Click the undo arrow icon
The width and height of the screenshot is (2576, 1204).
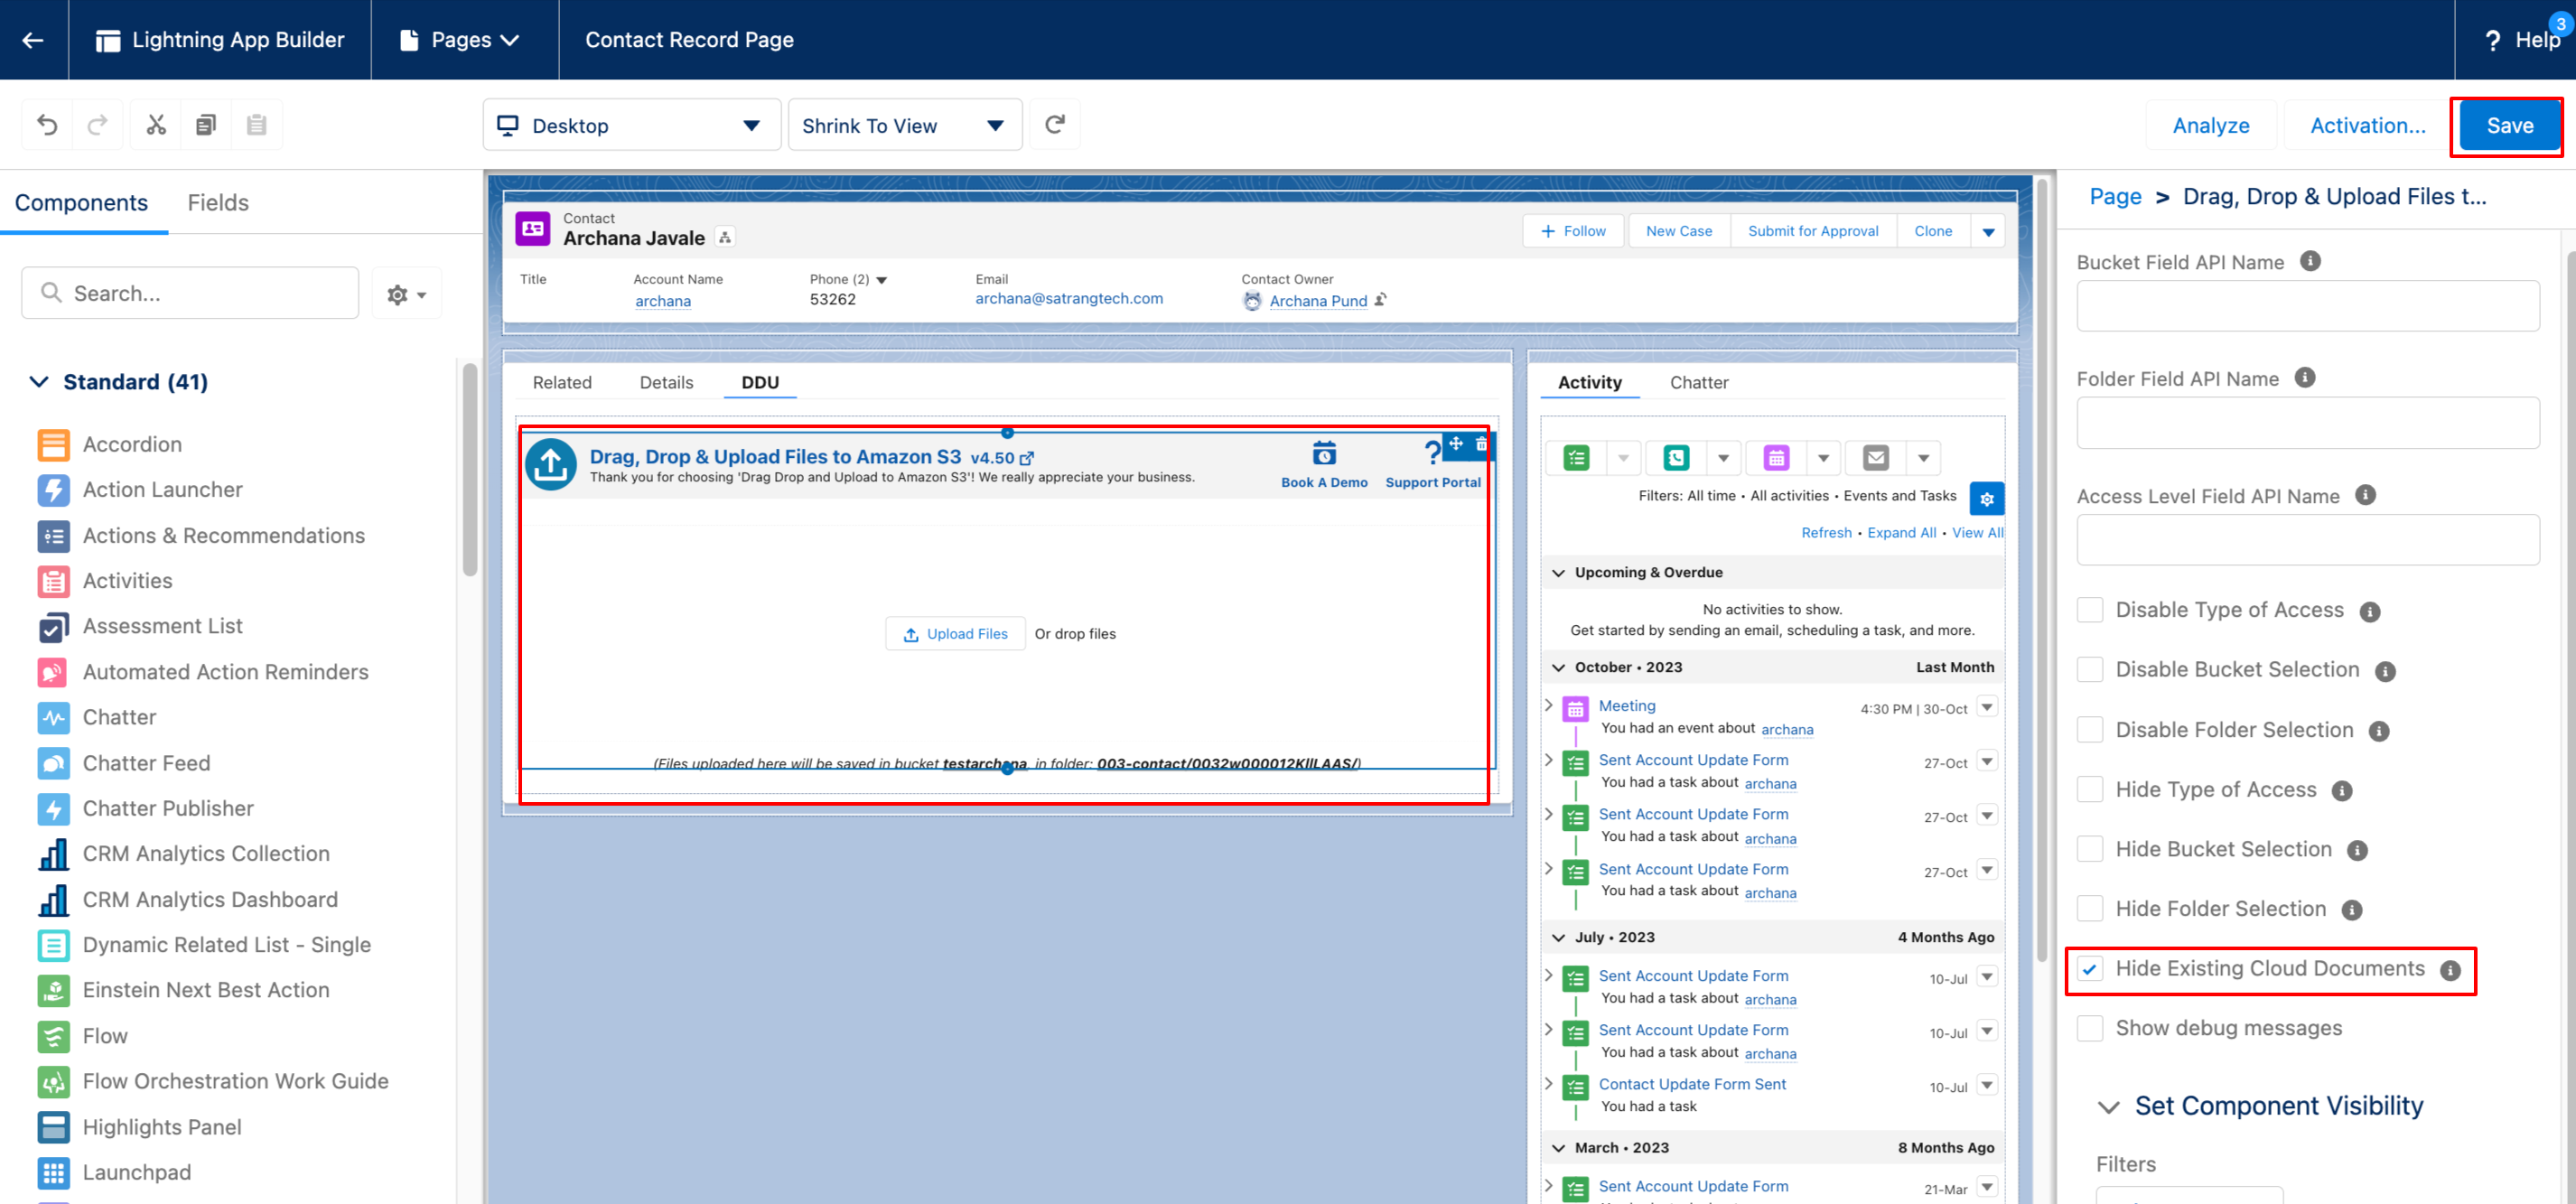click(x=47, y=125)
